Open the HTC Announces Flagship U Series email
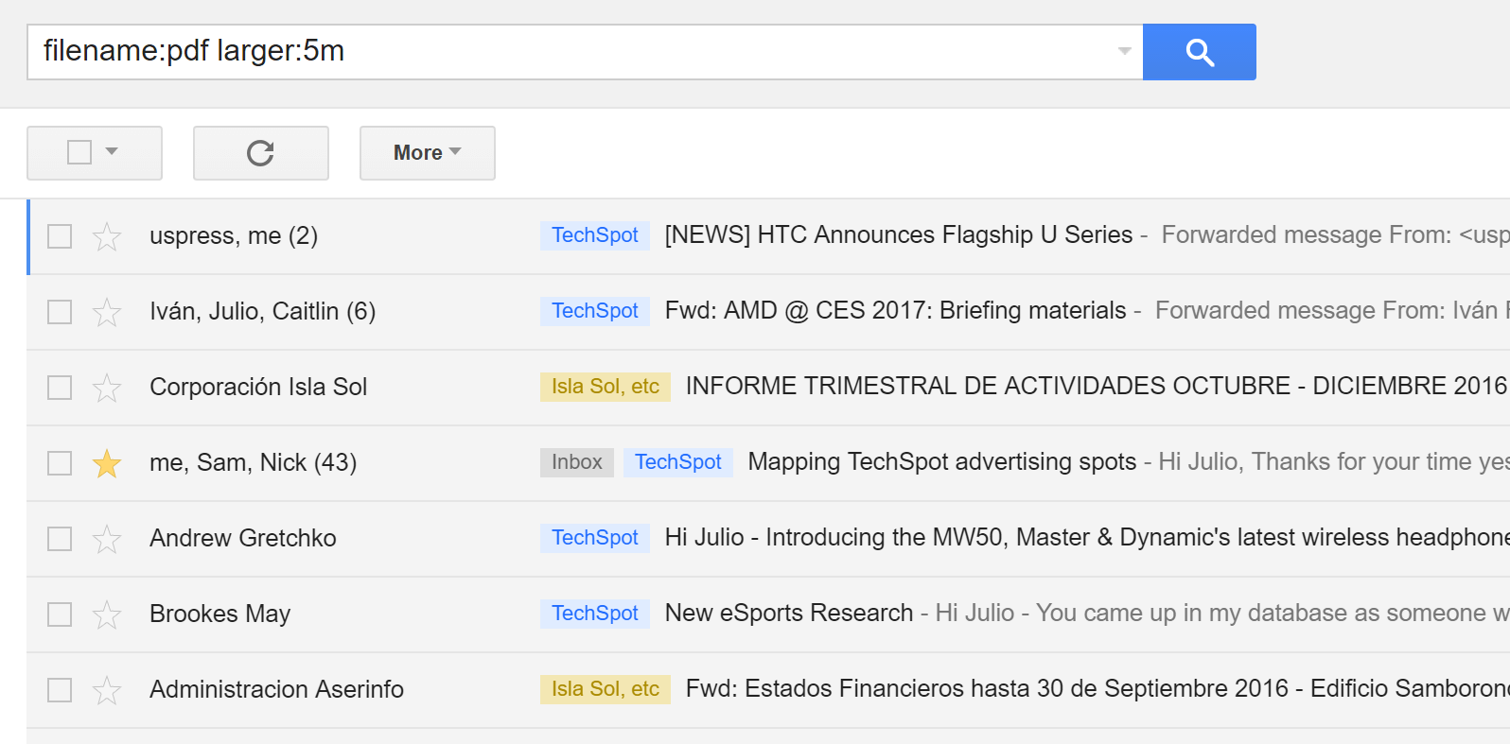Viewport: 1510px width, 744px height. tap(899, 235)
